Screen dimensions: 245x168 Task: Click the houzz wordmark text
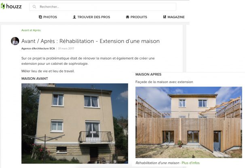click(14, 6)
